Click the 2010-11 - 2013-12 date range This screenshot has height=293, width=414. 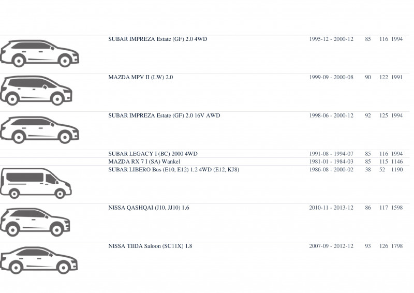[331, 208]
